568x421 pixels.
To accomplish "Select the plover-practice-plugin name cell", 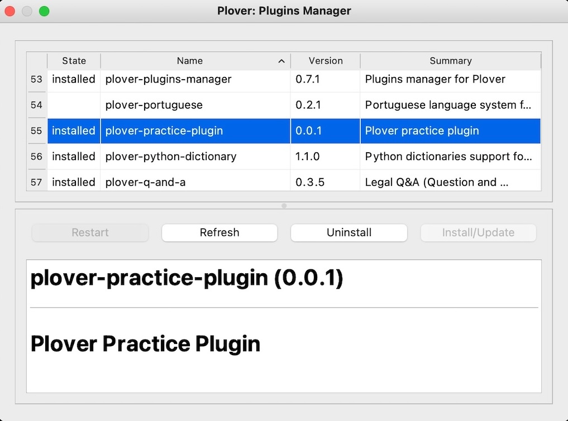I will coord(195,131).
